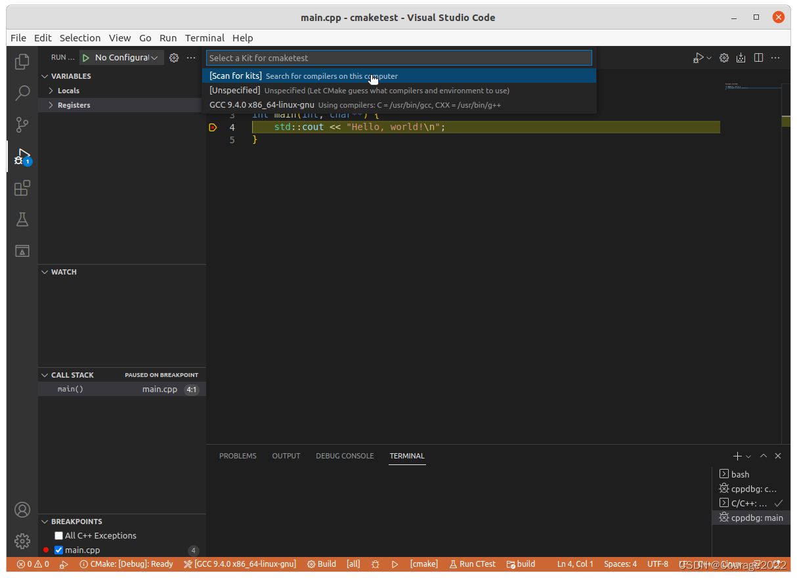Image resolution: width=797 pixels, height=578 pixels.
Task: Select the bash terminal entry
Action: pyautogui.click(x=751, y=474)
